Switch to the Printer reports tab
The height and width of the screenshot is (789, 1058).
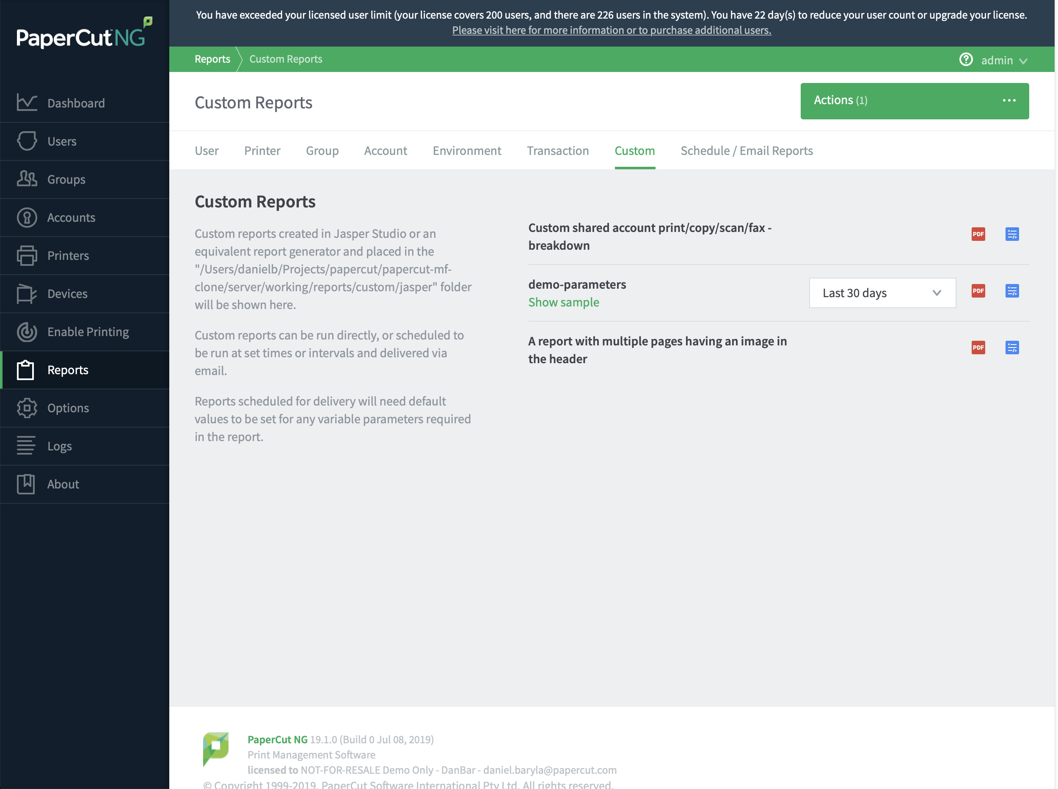(x=262, y=150)
